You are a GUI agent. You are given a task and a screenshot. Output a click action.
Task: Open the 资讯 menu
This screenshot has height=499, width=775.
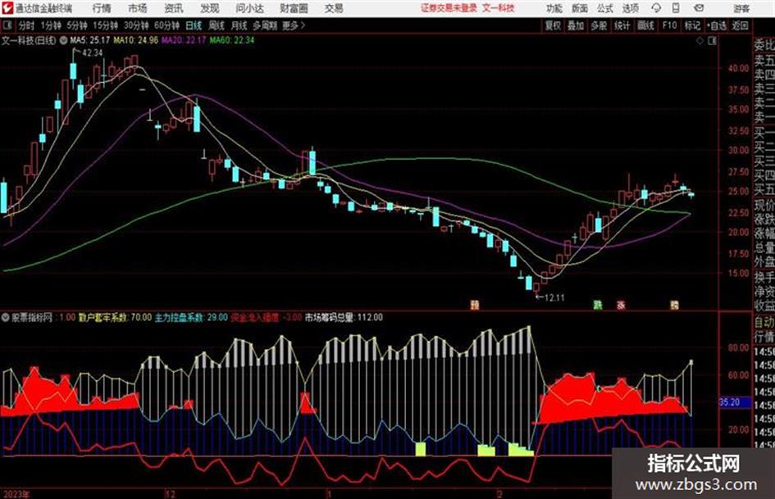pyautogui.click(x=174, y=8)
